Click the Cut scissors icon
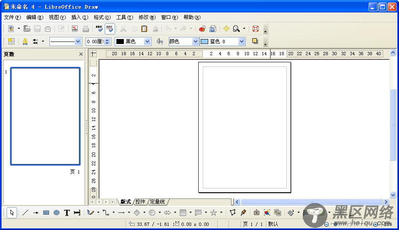This screenshot has height=230, width=399. (x=123, y=29)
